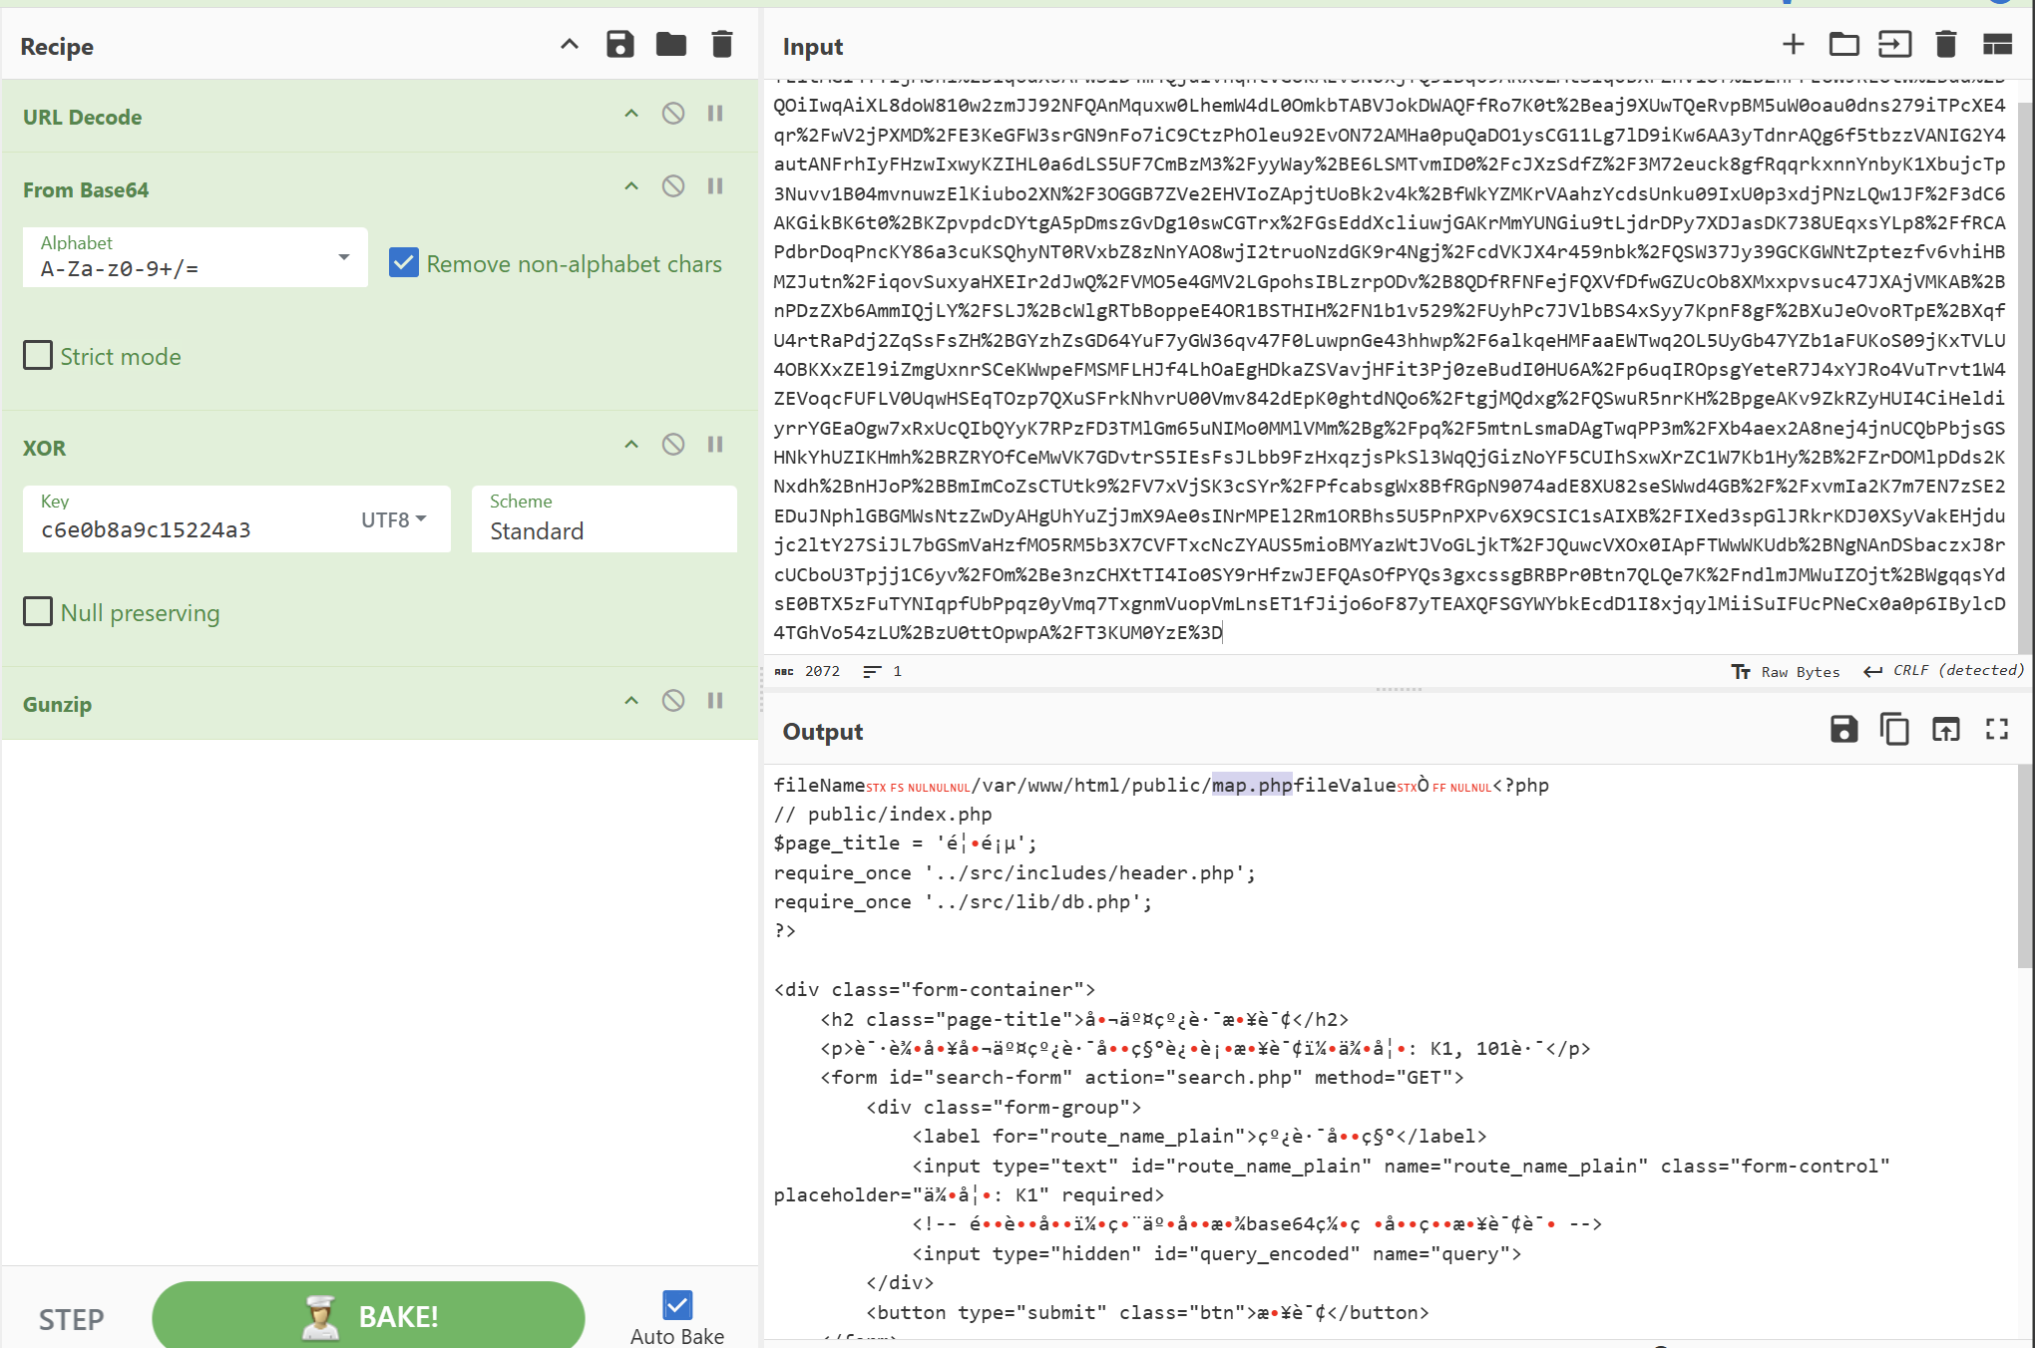The height and width of the screenshot is (1348, 2035).
Task: Disable the XOR operation
Action: [673, 445]
